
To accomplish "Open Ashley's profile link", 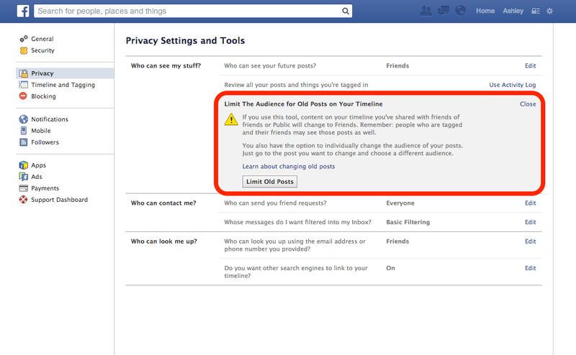I will [513, 11].
